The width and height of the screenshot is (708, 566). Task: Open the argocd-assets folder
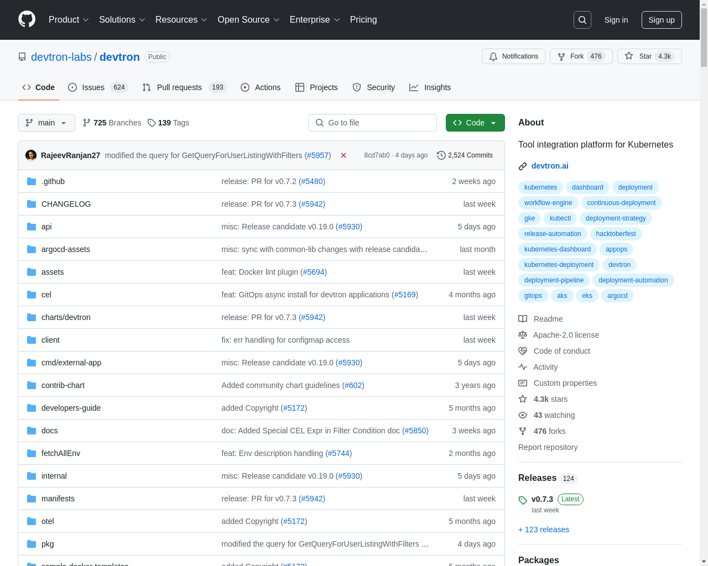(66, 249)
